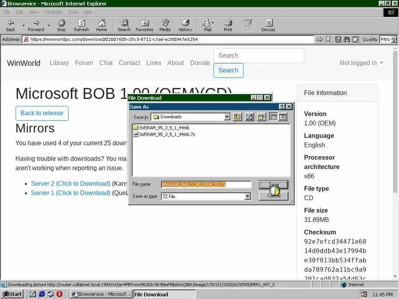Open the Favorites toolbar icon

tap(145, 25)
